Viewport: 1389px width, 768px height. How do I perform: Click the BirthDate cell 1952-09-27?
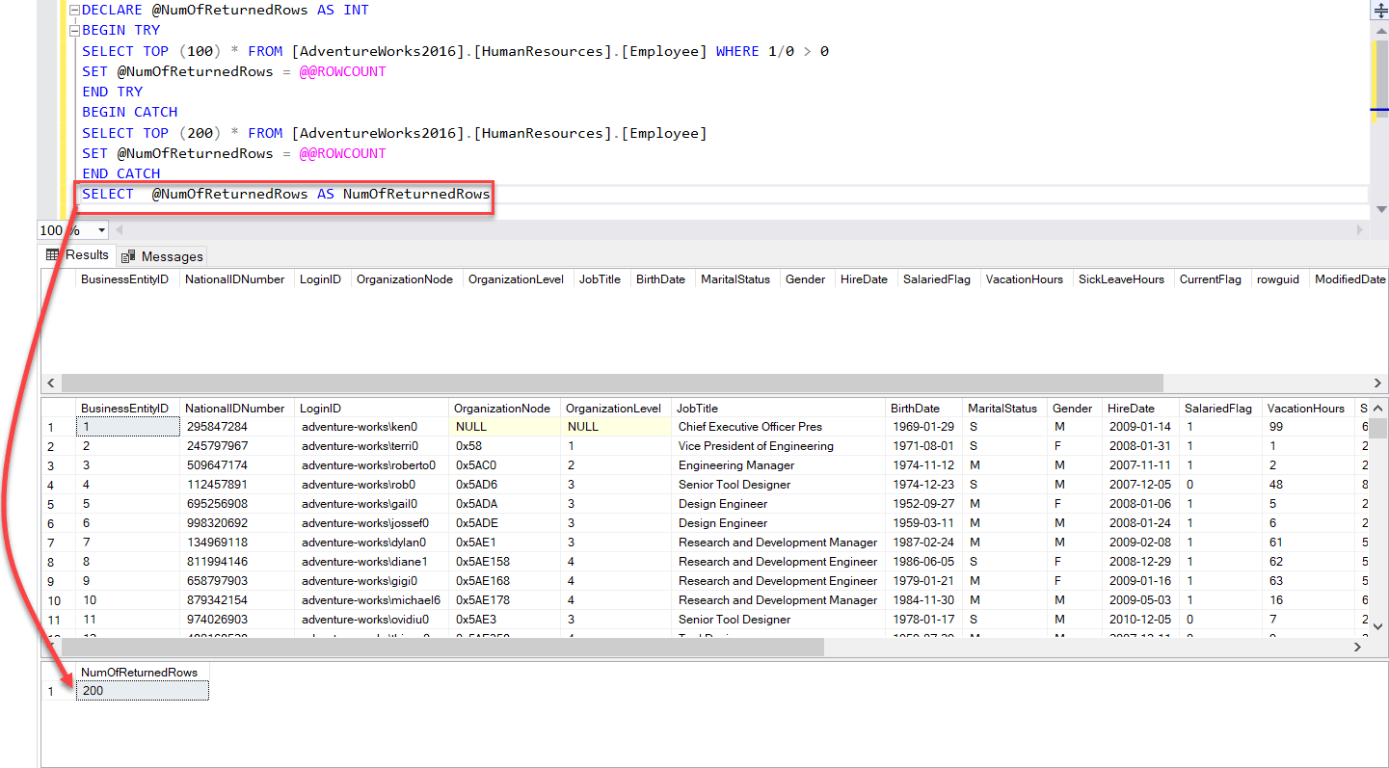(922, 504)
